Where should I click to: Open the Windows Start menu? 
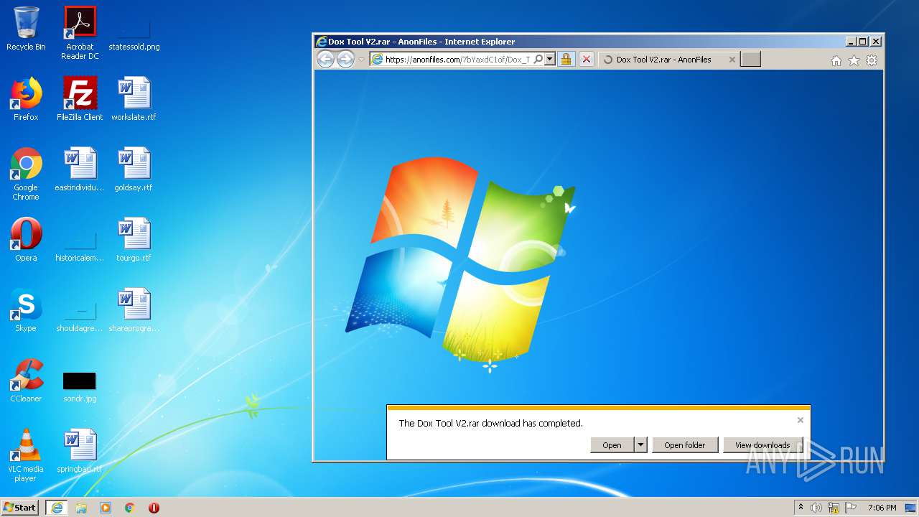click(x=20, y=508)
